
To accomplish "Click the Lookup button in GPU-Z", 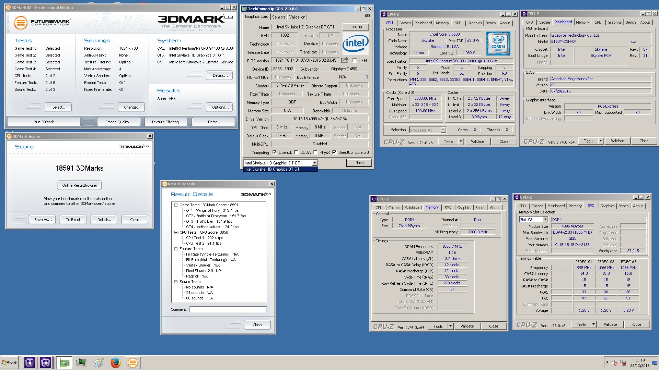I will click(355, 27).
